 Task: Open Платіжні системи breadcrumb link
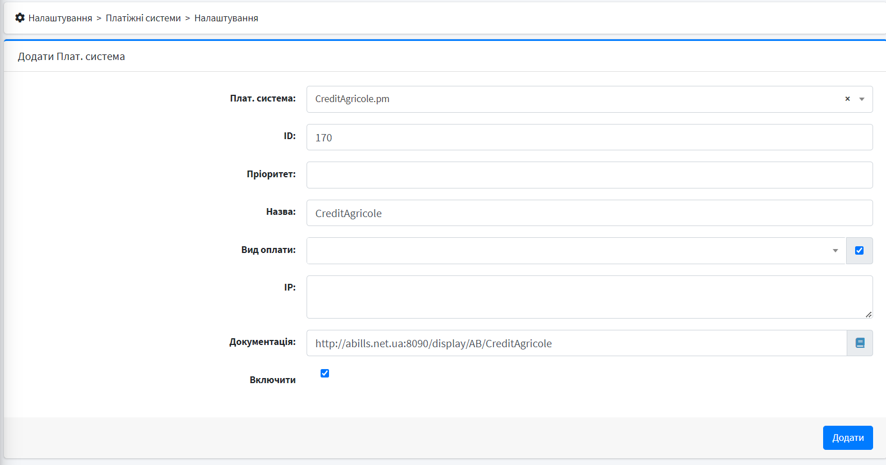pos(143,18)
